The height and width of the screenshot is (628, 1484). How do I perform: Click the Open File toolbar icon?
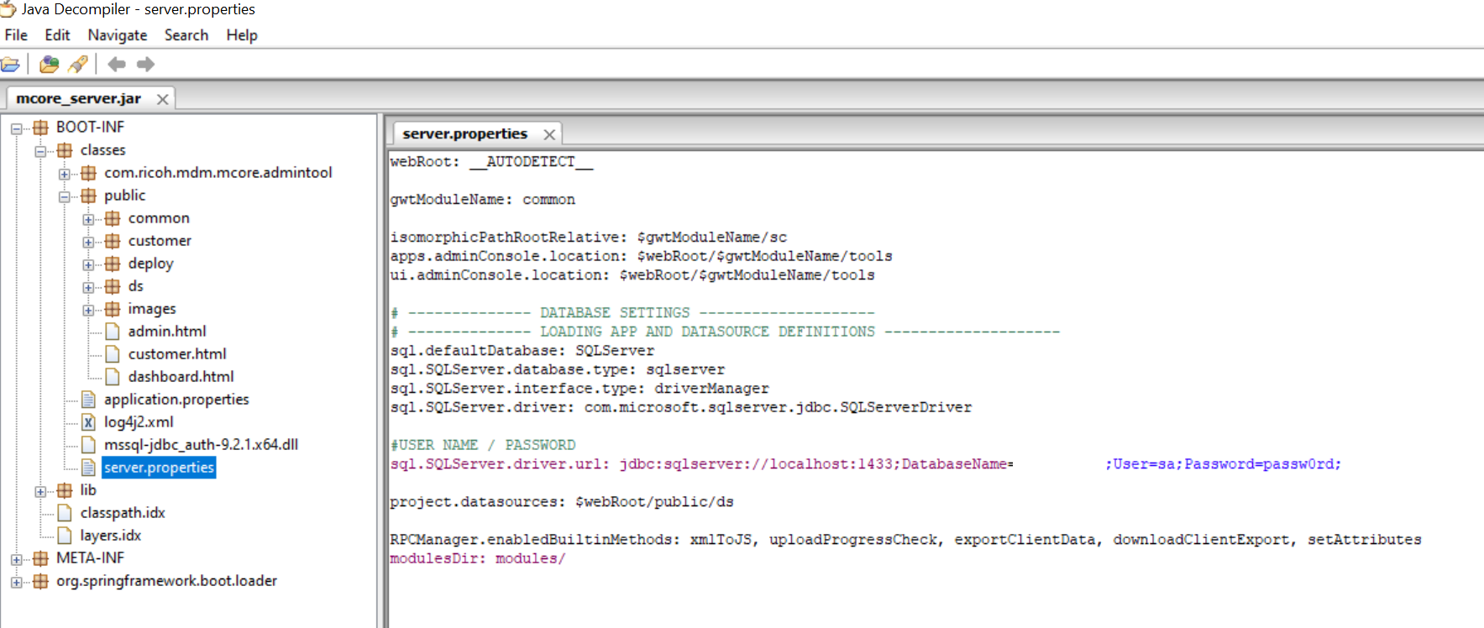(x=10, y=64)
